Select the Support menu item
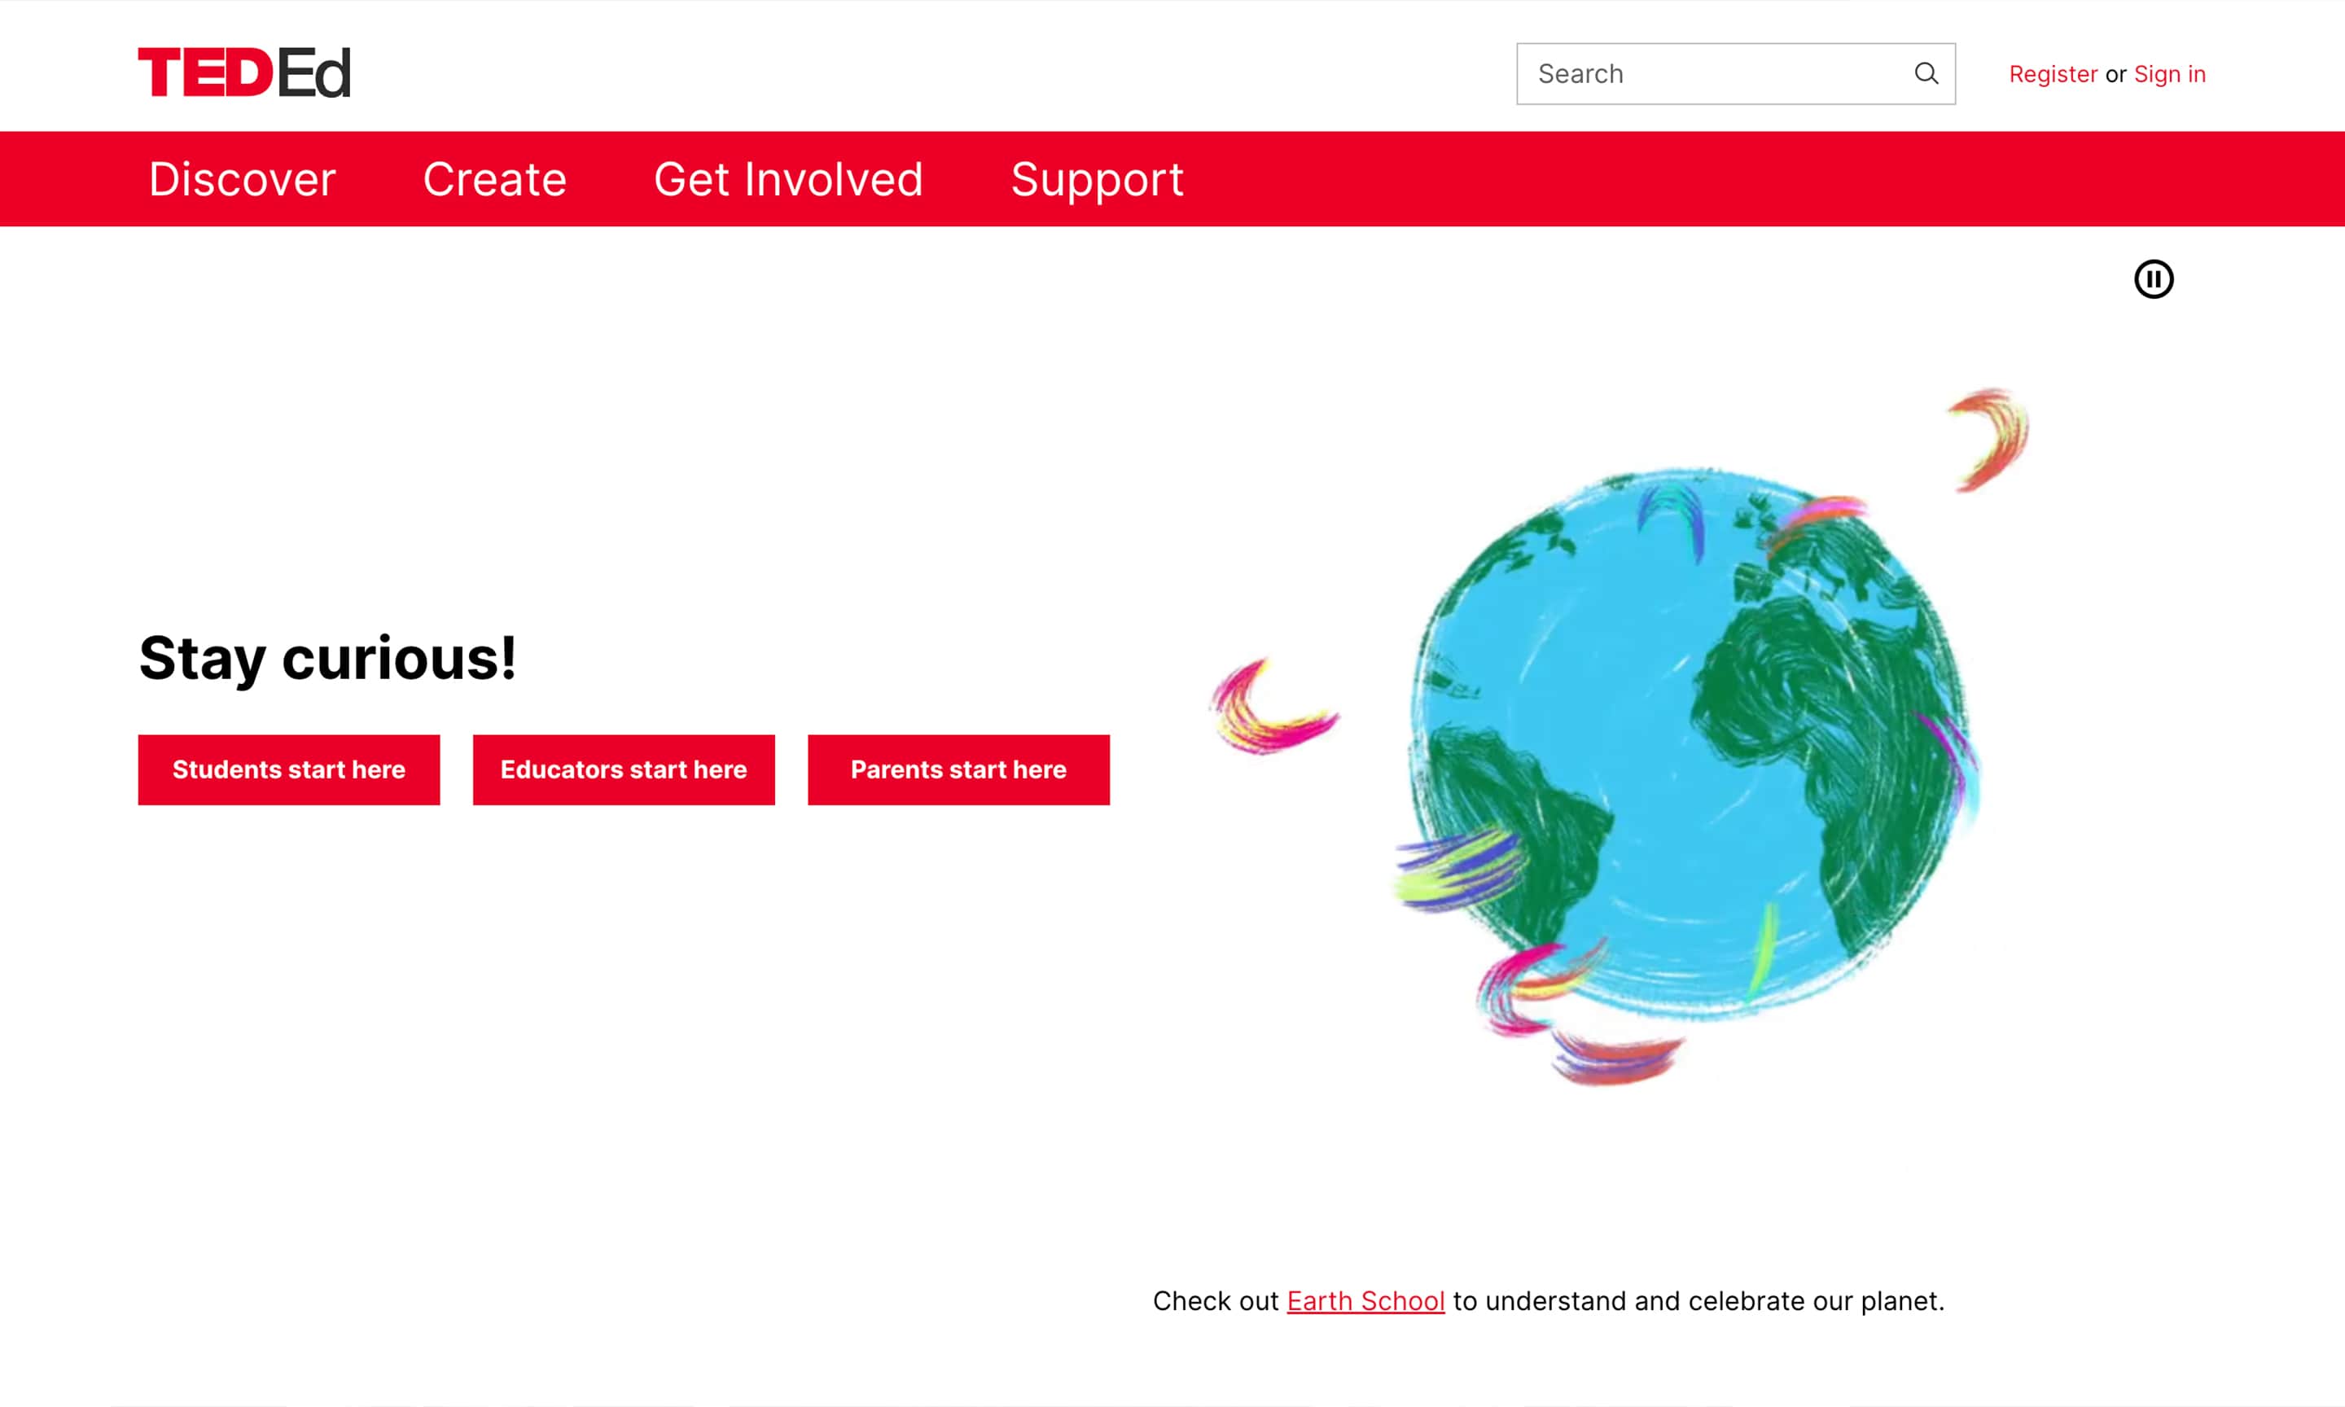 tap(1097, 179)
